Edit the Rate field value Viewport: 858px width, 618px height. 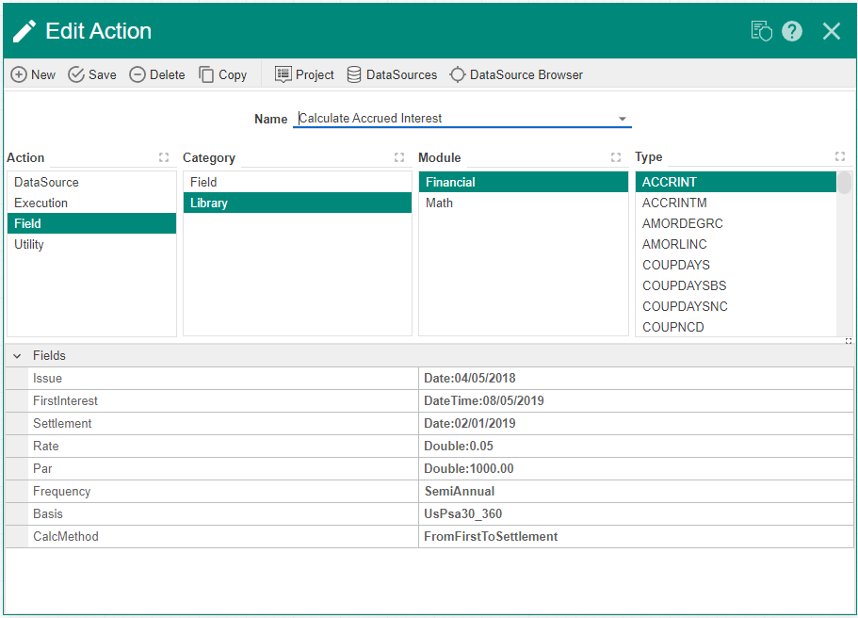[636, 447]
